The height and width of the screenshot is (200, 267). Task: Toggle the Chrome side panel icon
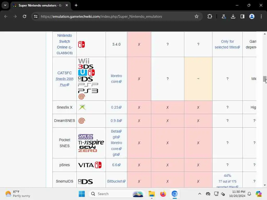pyautogui.click(x=242, y=16)
